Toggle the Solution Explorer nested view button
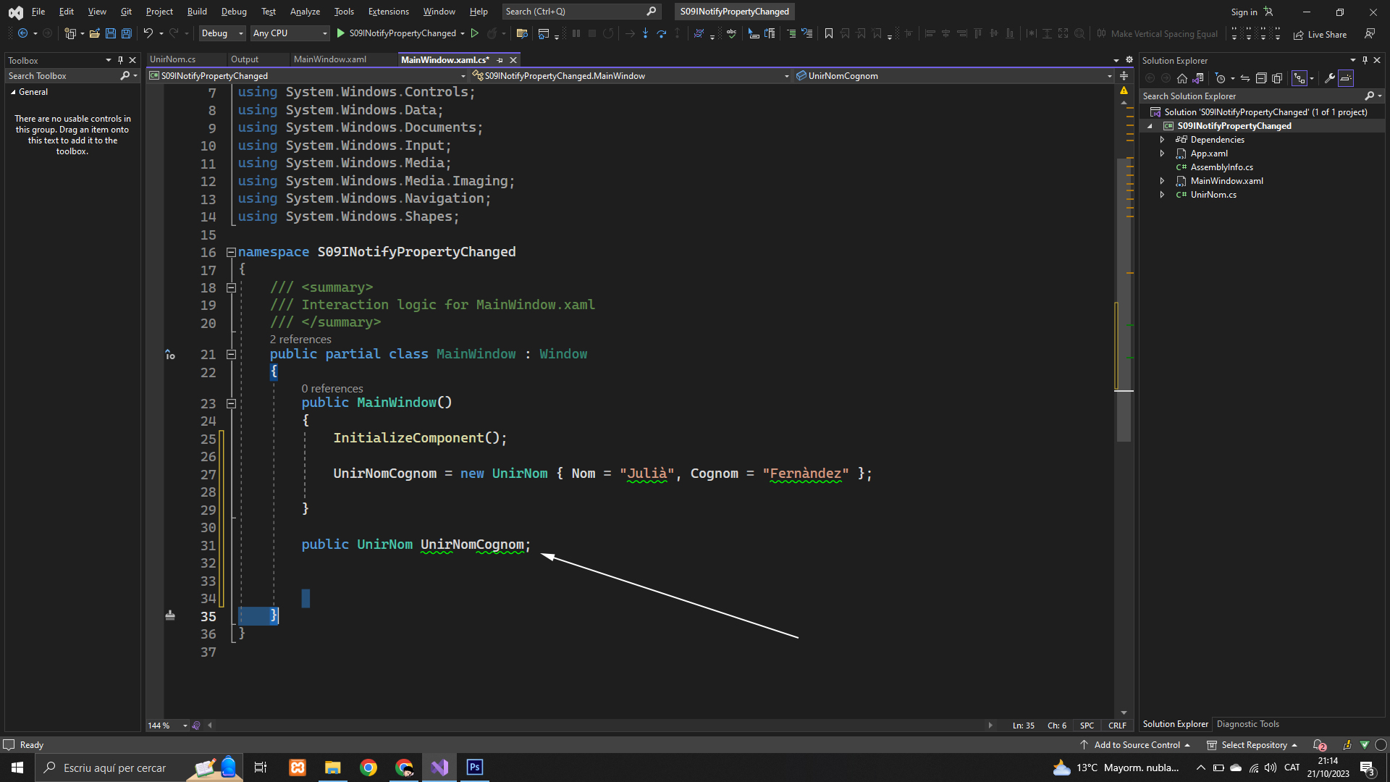 [x=1300, y=78]
